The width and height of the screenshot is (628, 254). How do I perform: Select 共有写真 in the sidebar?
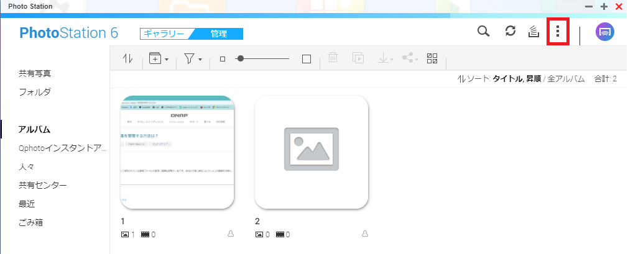coord(35,74)
